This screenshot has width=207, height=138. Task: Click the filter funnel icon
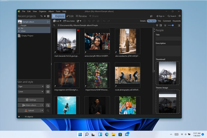[x=157, y=25]
